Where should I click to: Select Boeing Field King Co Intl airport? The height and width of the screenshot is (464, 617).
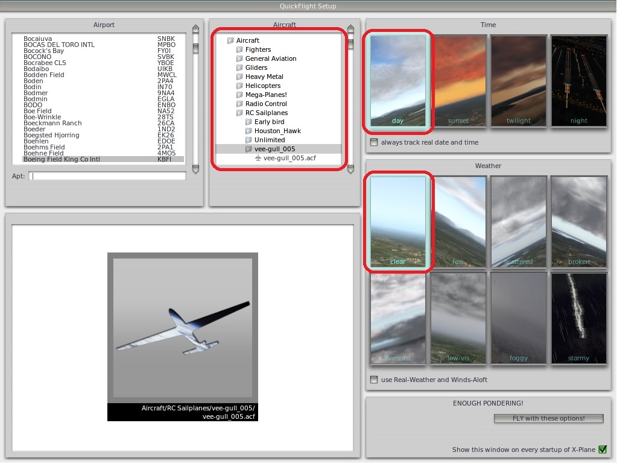pos(62,159)
